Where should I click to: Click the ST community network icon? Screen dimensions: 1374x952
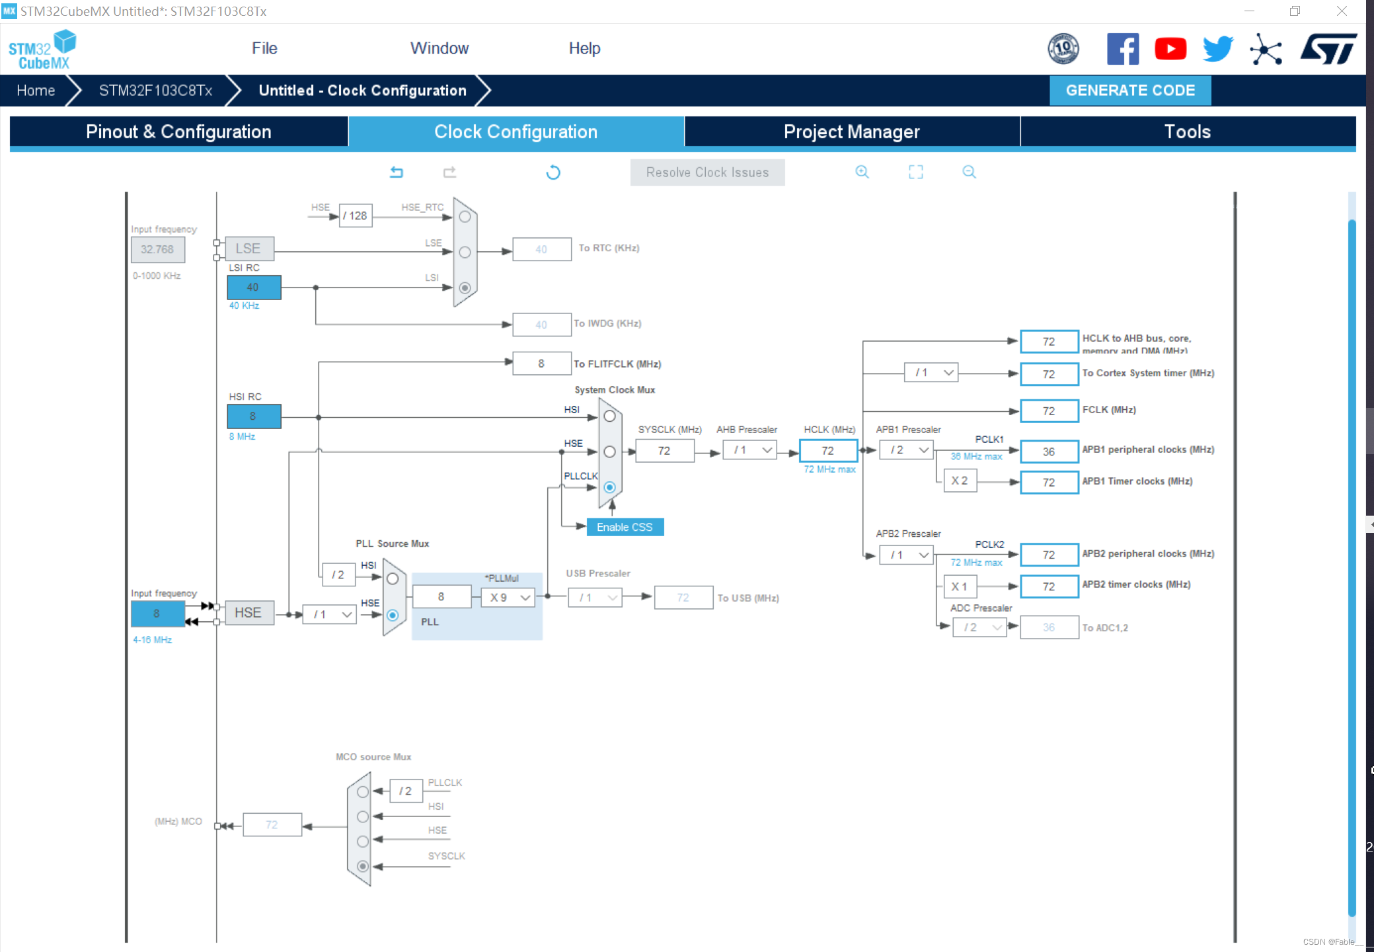[x=1266, y=49]
